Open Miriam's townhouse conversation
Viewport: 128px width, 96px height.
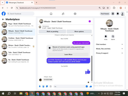pyautogui.click(x=18, y=46)
